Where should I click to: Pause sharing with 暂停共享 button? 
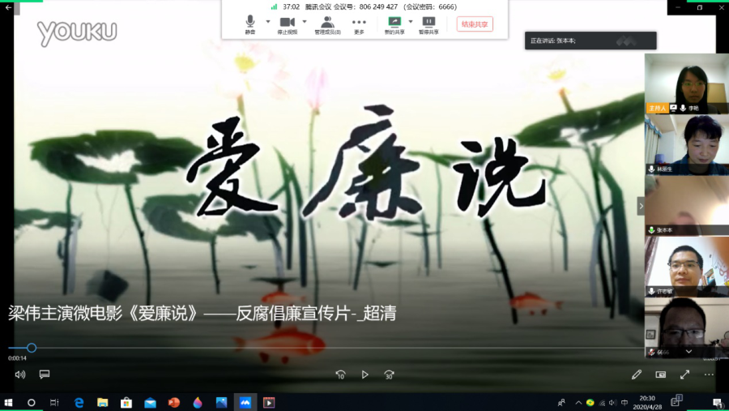(x=428, y=23)
